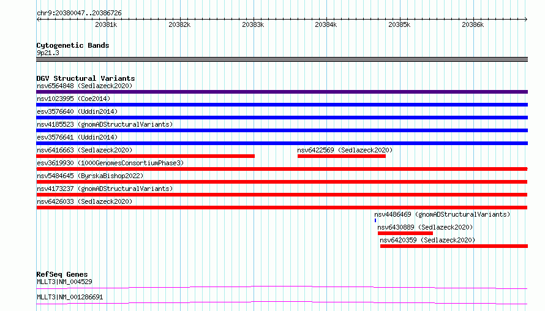
Task: Open nsv6420359 (Sedlazeck2020) label
Action: coord(427,240)
